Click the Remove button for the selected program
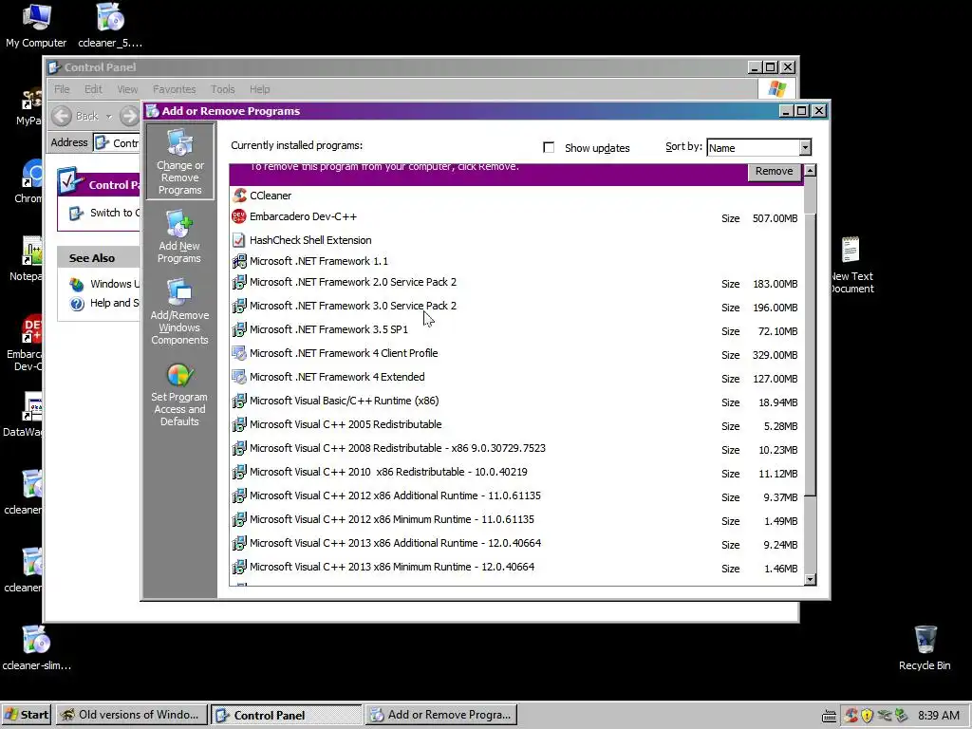Image resolution: width=972 pixels, height=729 pixels. click(x=774, y=171)
